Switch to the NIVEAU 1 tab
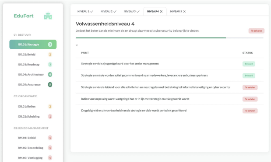Viewport: 271px width, 162px height. (x=85, y=11)
